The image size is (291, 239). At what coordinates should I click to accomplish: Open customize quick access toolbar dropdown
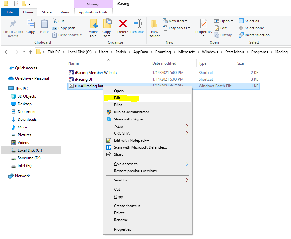click(29, 4)
